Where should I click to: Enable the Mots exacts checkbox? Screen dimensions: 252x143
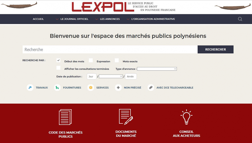[117, 60]
